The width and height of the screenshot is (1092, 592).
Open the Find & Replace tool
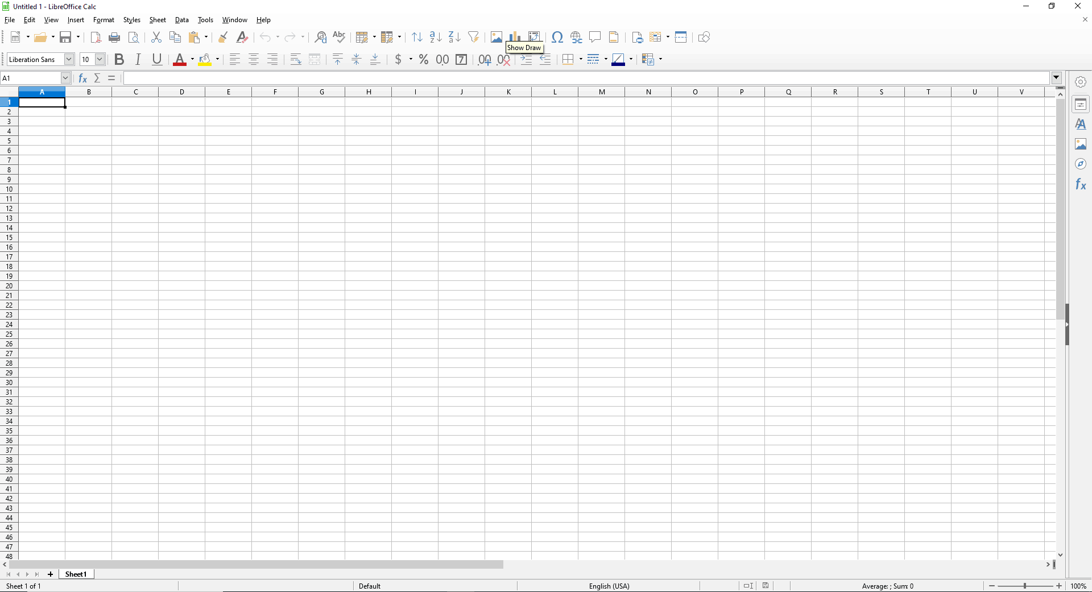pos(320,38)
